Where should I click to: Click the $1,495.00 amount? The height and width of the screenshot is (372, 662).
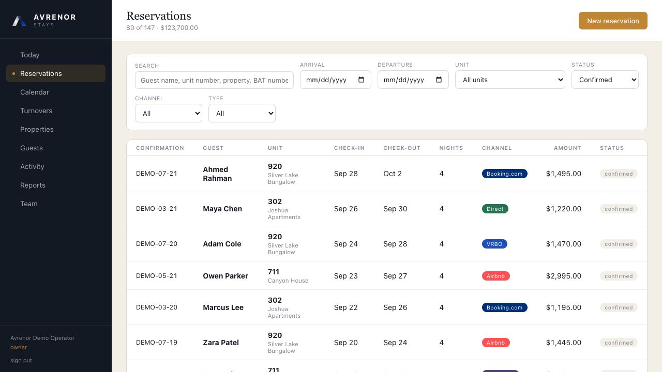[564, 174]
